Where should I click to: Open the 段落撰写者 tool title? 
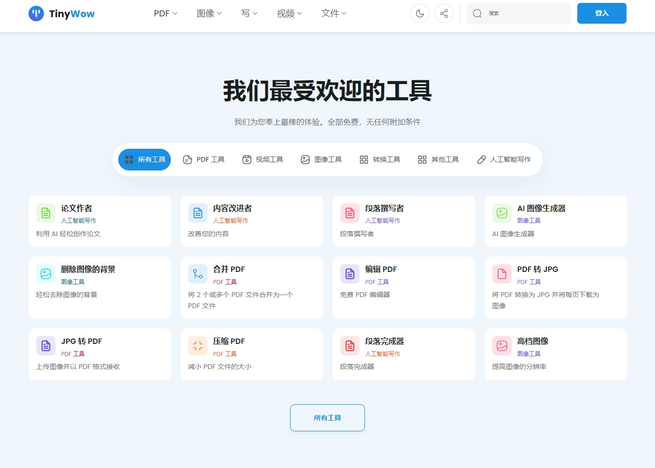coord(385,208)
